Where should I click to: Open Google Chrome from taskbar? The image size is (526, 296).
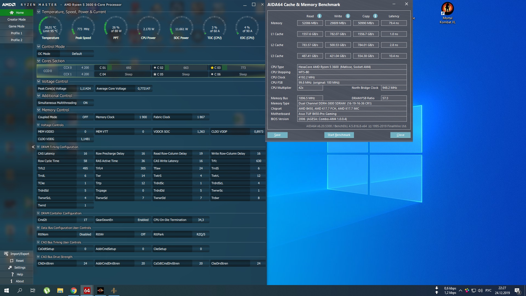click(73, 291)
